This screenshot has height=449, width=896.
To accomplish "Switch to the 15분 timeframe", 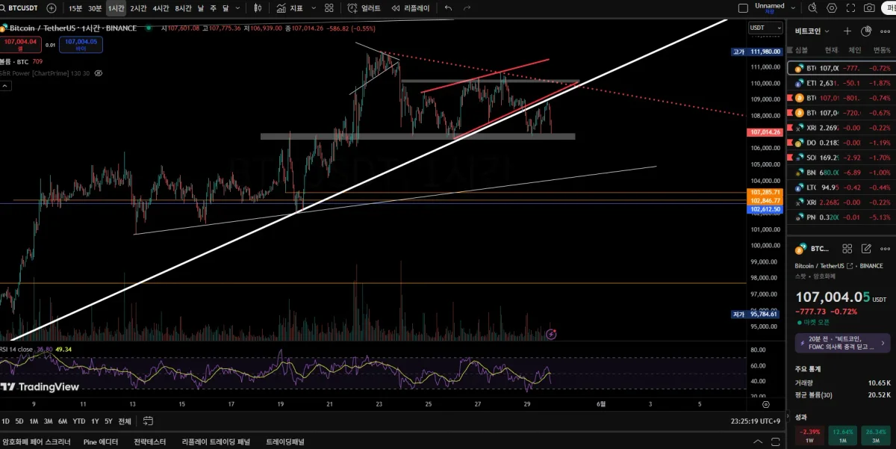I will 75,8.
